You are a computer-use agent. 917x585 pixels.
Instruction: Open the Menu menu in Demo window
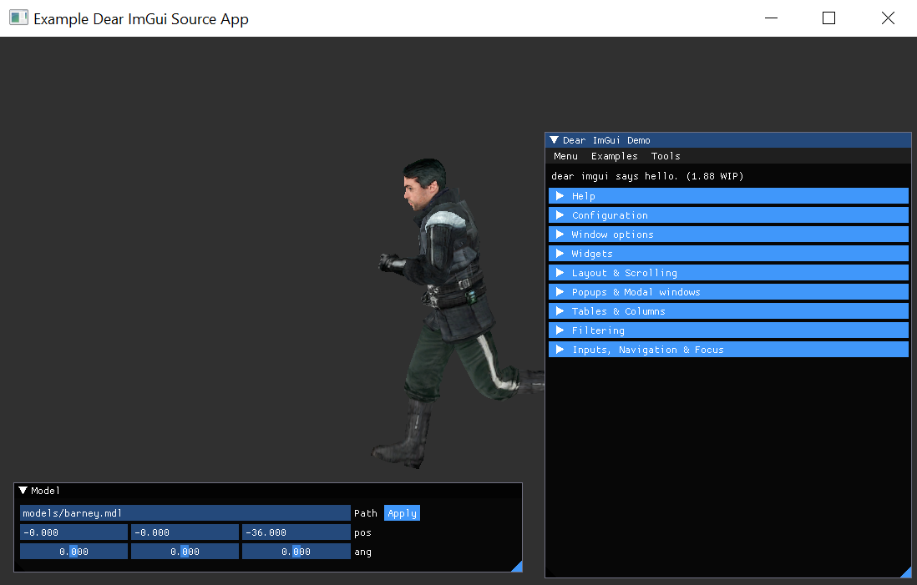pos(565,156)
